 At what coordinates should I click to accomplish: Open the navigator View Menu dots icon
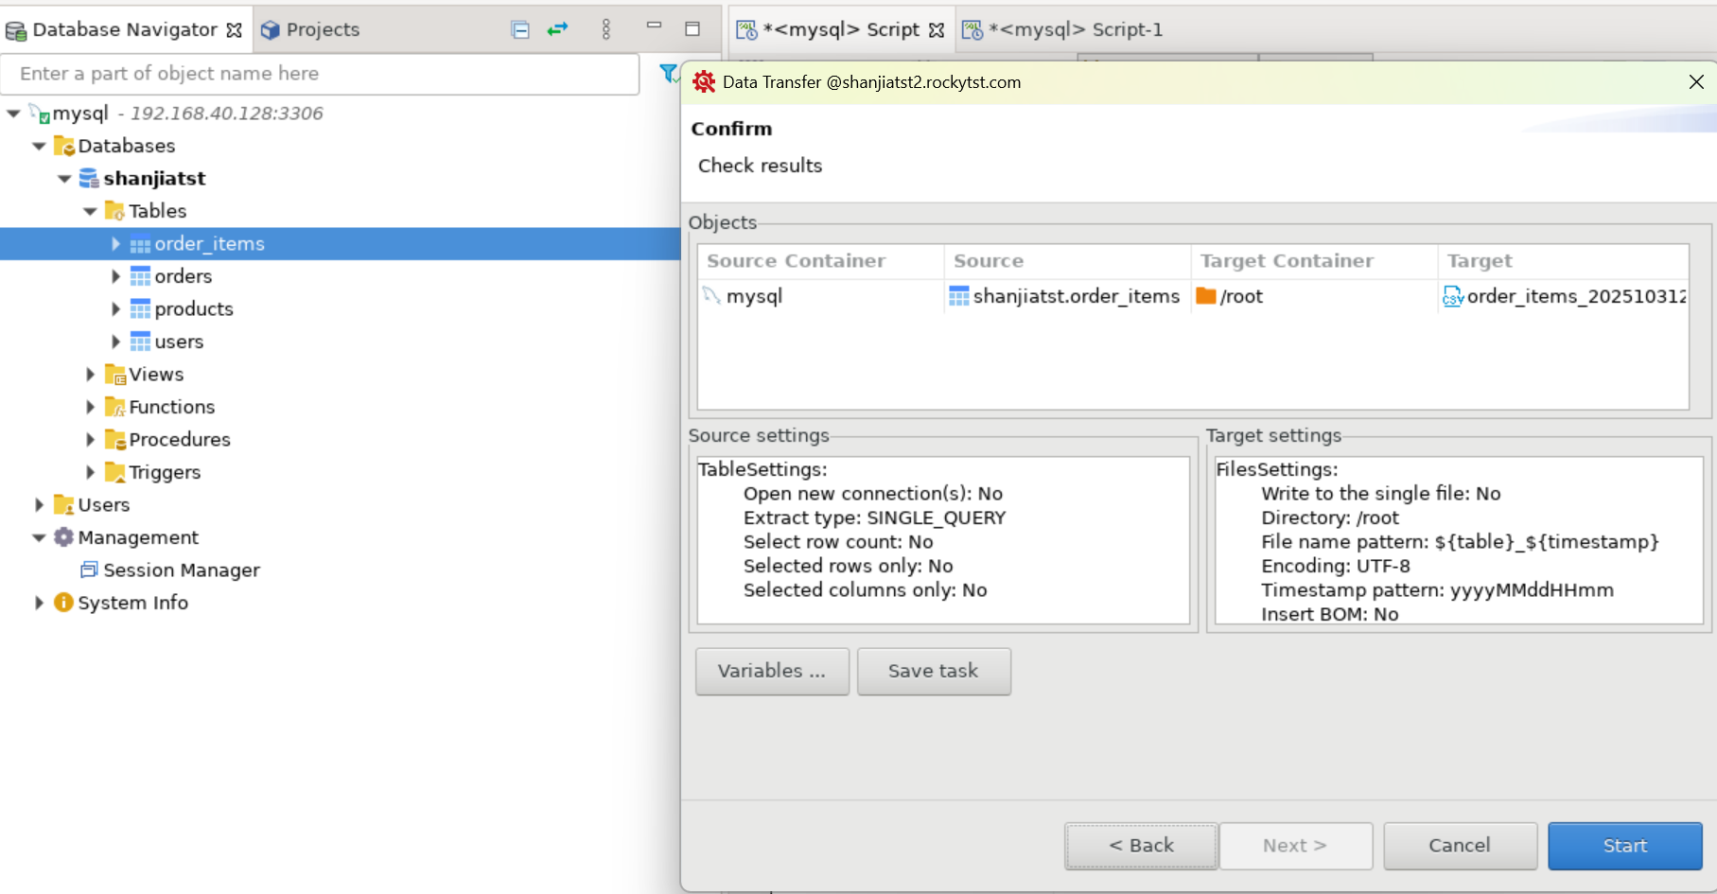[606, 29]
